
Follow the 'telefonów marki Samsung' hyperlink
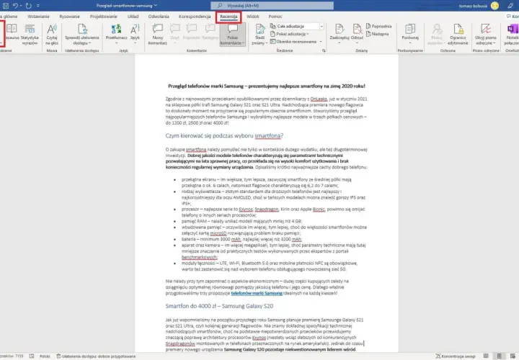tap(257, 293)
